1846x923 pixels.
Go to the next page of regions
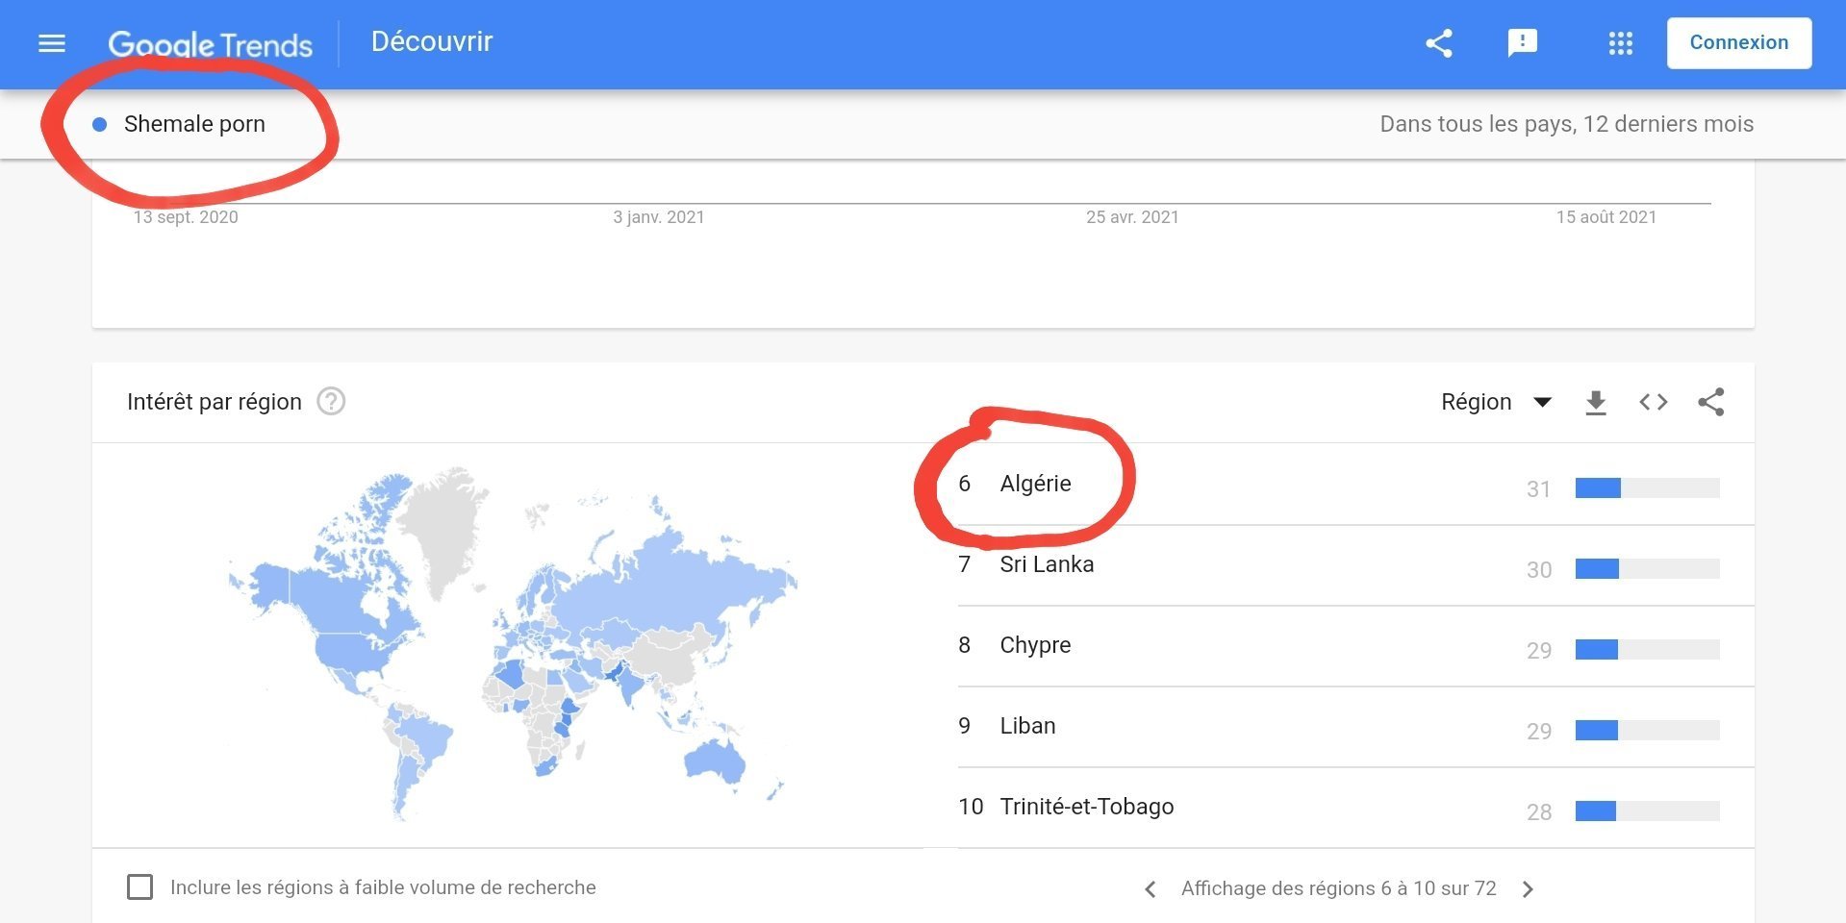pyautogui.click(x=1528, y=889)
